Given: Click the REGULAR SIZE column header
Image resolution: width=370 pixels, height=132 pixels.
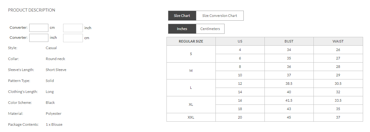Looking at the screenshot, I should pyautogui.click(x=191, y=41).
